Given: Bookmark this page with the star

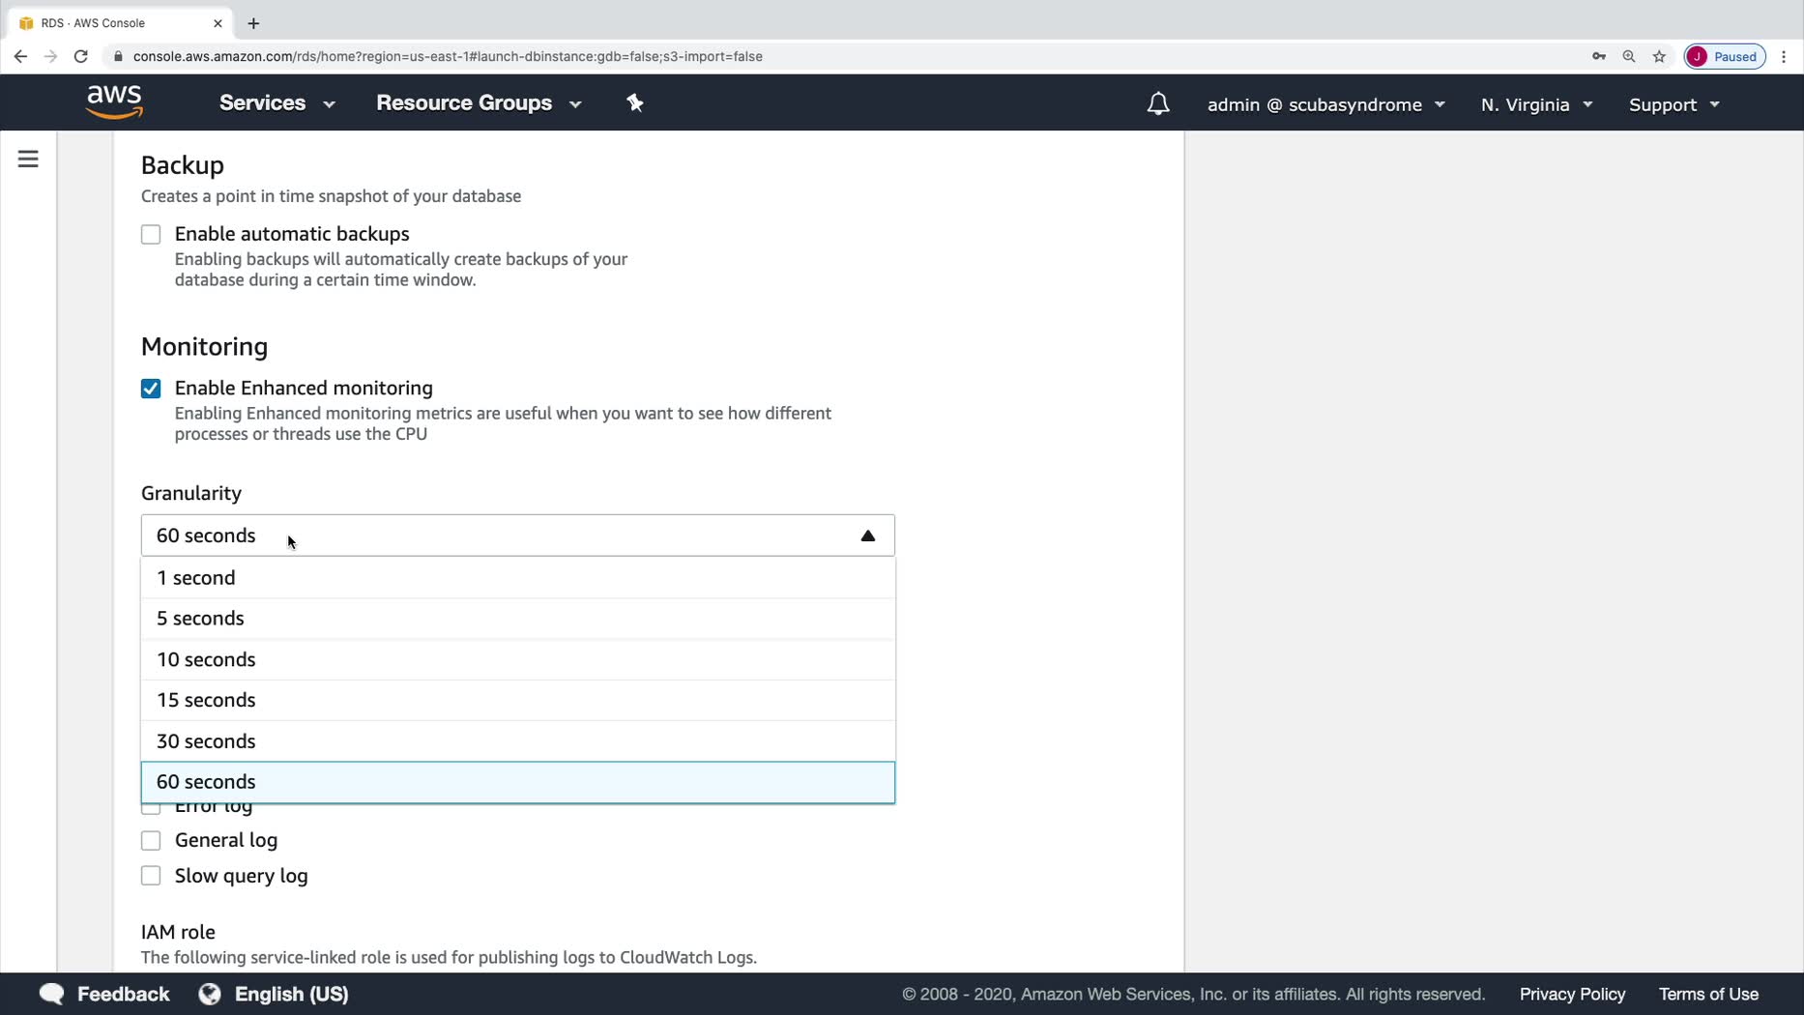Looking at the screenshot, I should point(1659,56).
